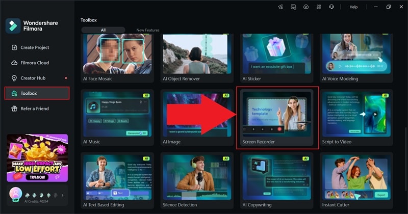Screen dimensions: 408x214
Task: Click the VIP user profile avatar
Action: pyautogui.click(x=16, y=194)
